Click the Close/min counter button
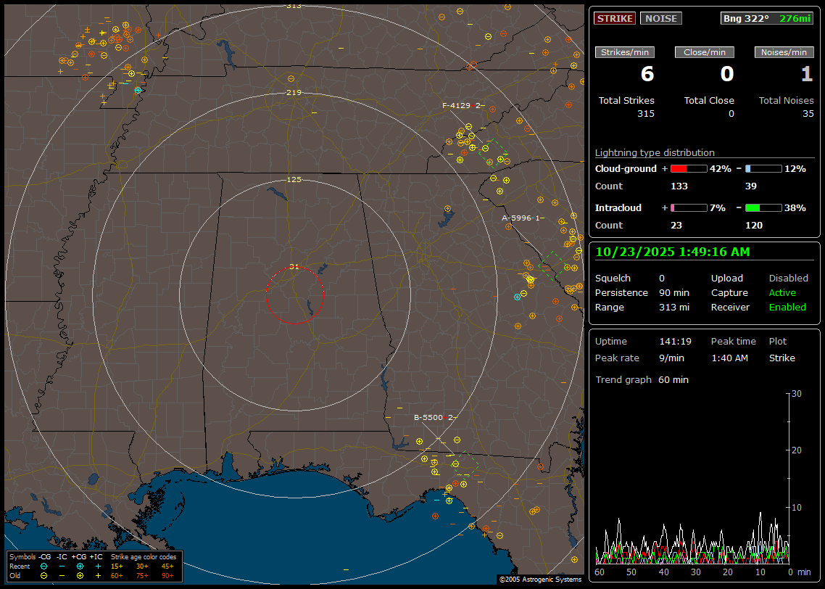Image resolution: width=825 pixels, height=589 pixels. [705, 52]
